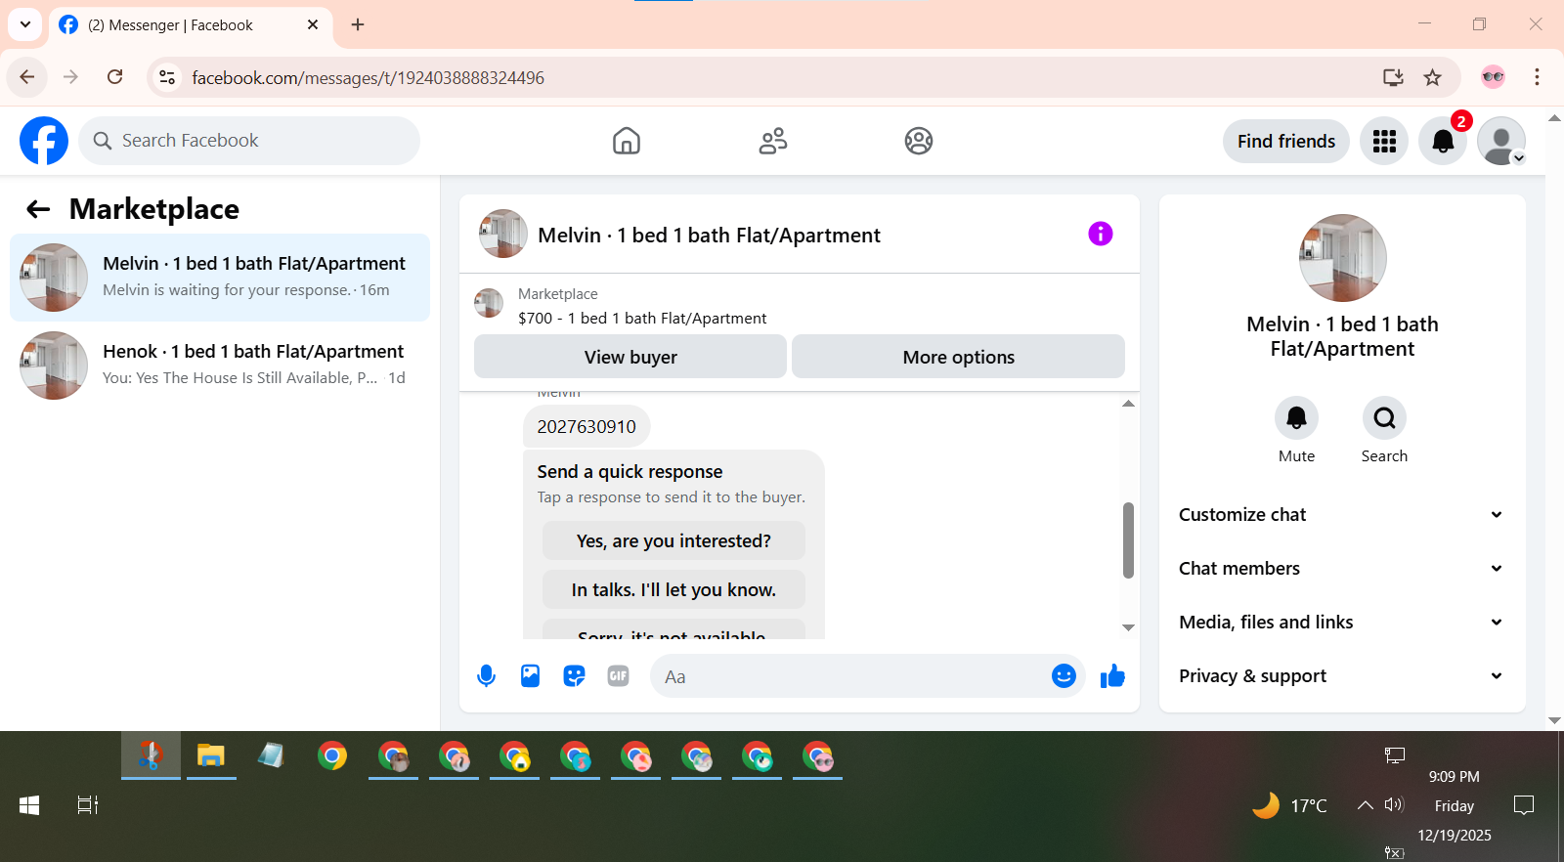The height and width of the screenshot is (862, 1564).
Task: Send a voice clip with microphone icon
Action: tap(486, 676)
